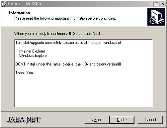167x128 pixels.
Task: Minimize the NetXfer Setup window
Action: (x=151, y=4)
